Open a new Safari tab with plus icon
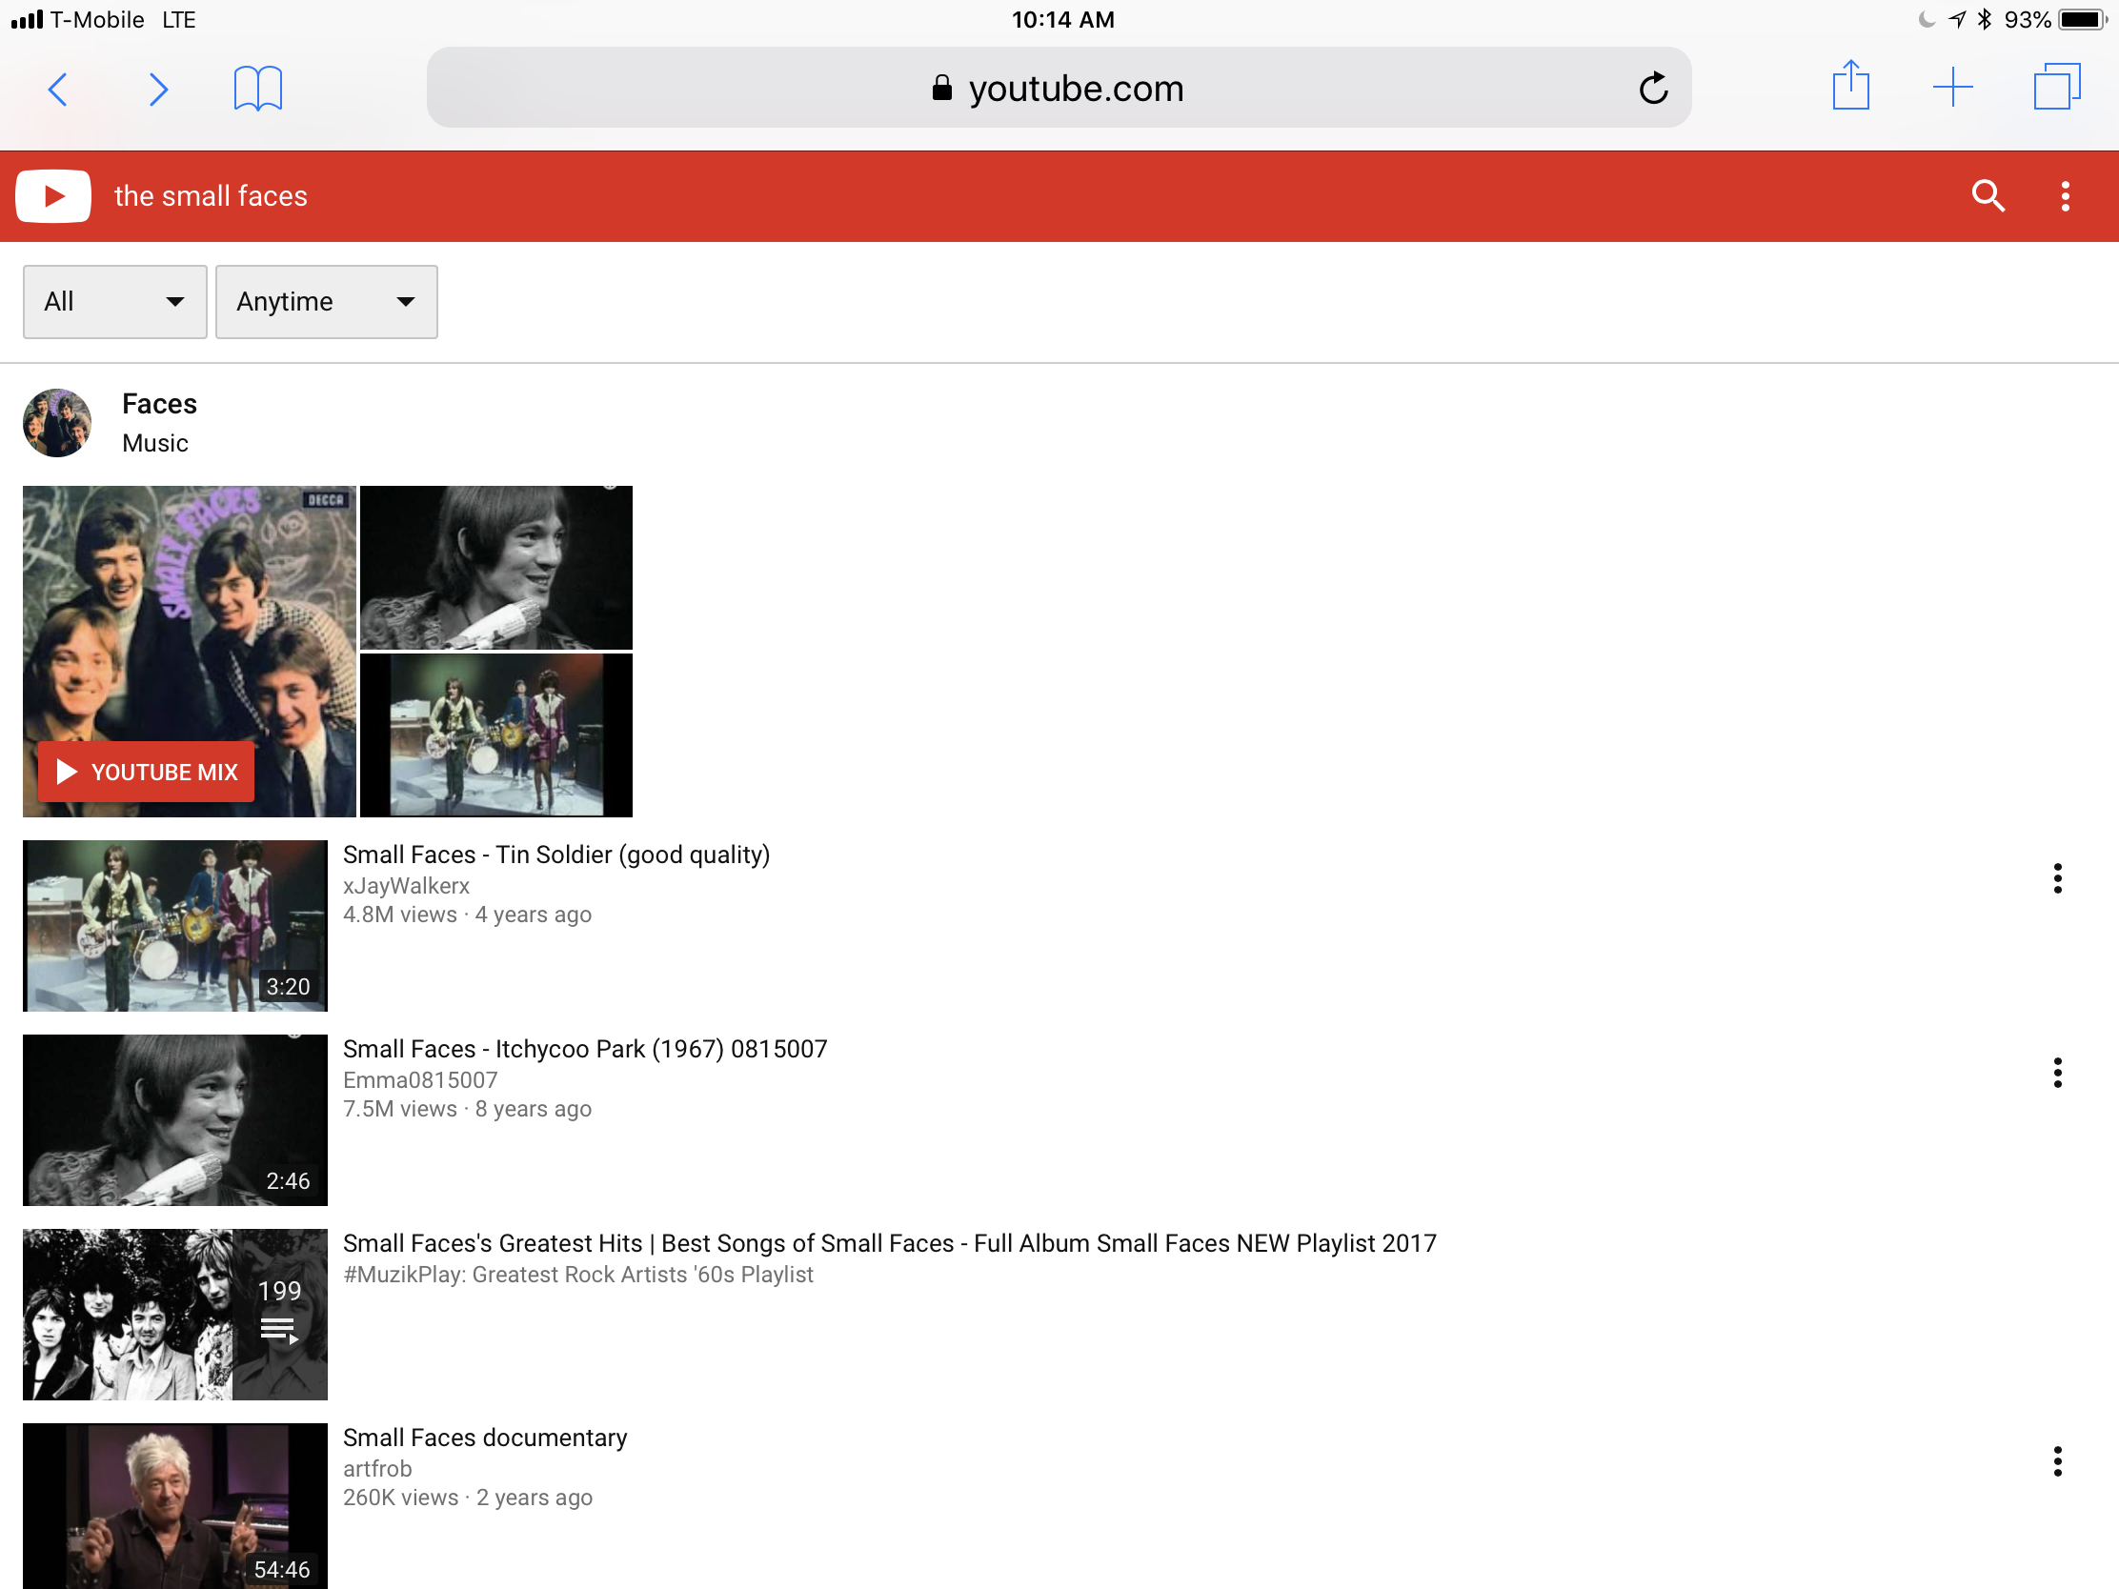Viewport: 2119px width, 1589px height. point(1952,88)
